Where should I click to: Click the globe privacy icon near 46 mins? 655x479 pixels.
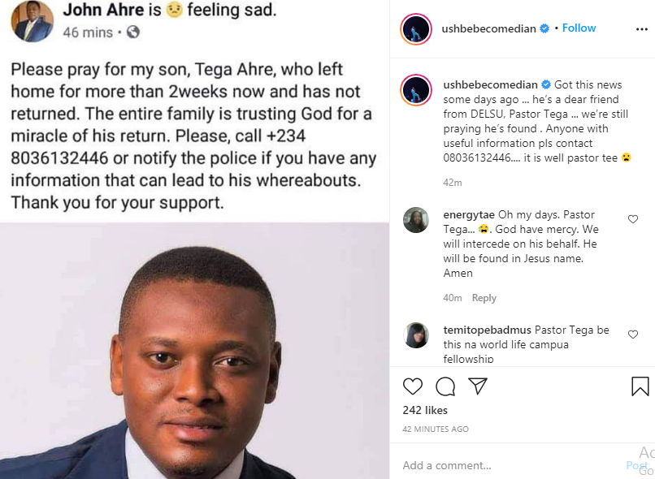[x=133, y=32]
